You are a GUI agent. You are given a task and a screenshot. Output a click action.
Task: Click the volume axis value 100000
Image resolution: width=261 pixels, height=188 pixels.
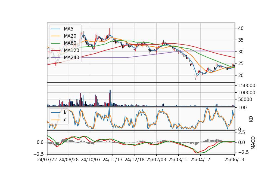tap(247, 93)
